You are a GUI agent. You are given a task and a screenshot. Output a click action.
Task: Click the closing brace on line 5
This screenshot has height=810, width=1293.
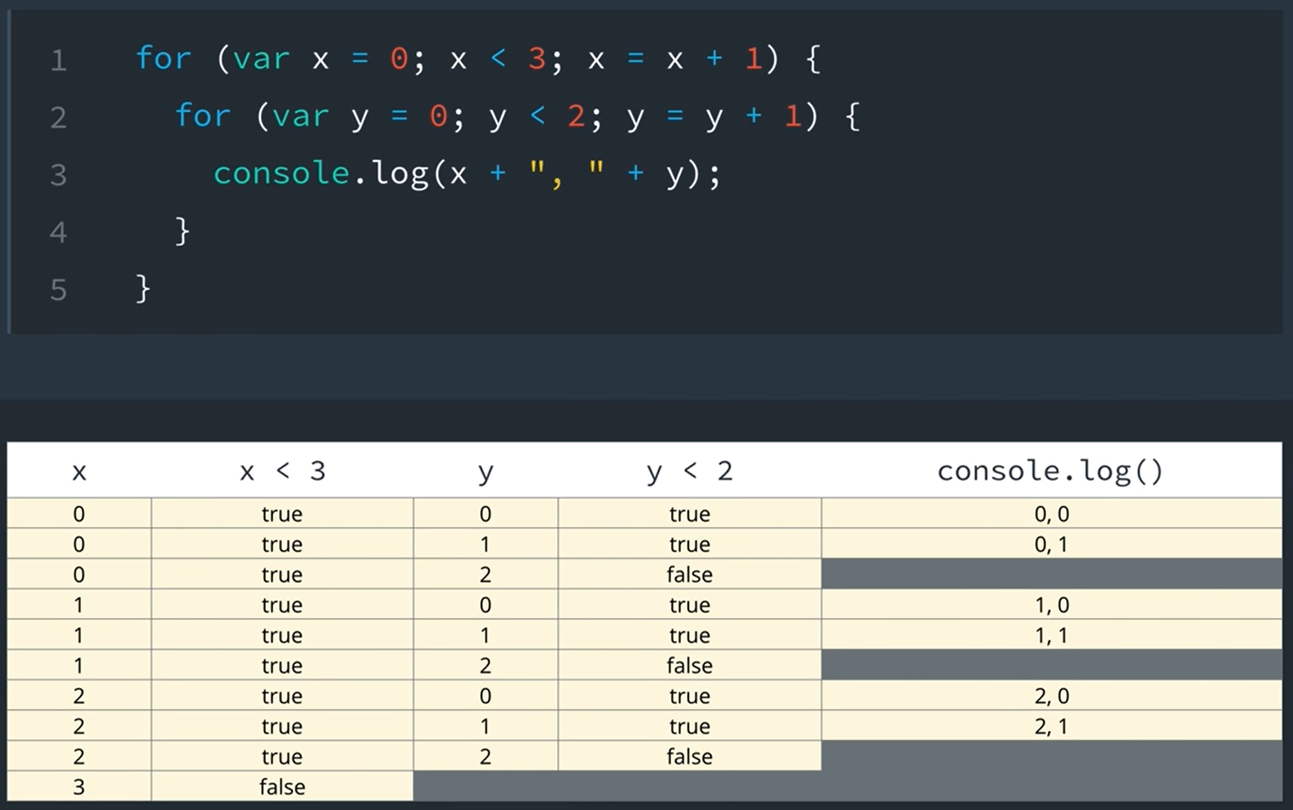[x=143, y=289]
